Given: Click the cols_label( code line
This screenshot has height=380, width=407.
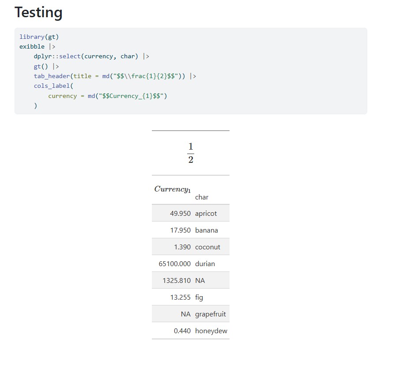Looking at the screenshot, I should [54, 86].
